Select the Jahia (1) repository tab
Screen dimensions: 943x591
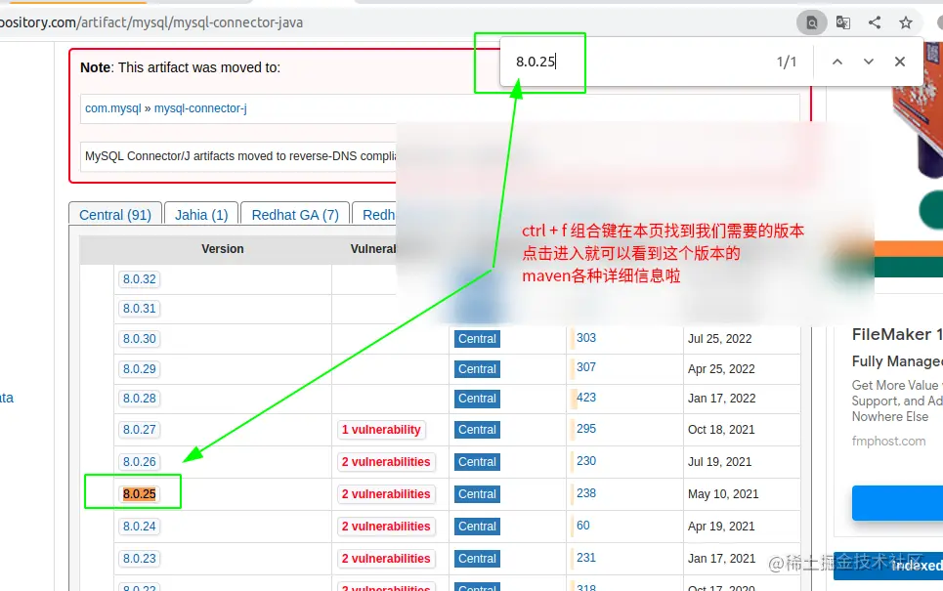click(200, 214)
